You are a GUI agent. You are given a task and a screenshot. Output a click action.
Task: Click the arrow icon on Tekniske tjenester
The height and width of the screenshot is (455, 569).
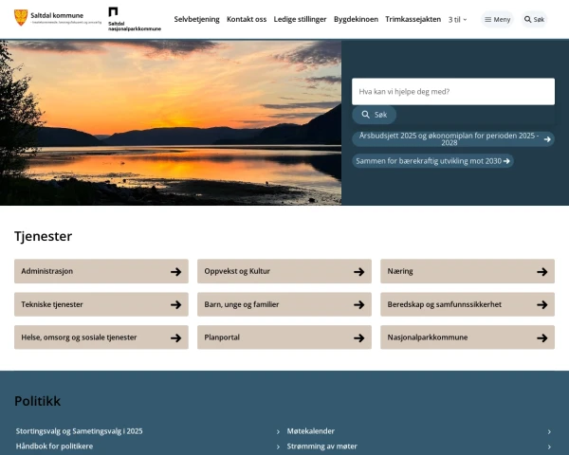point(176,305)
